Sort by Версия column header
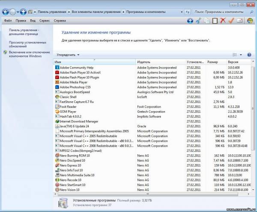This screenshot has width=257, height=212. 239,62
